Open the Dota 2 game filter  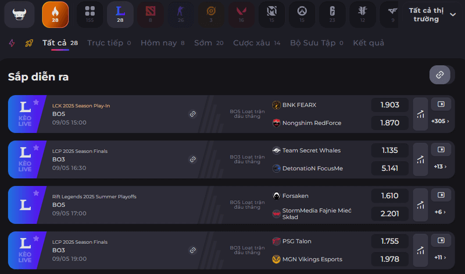point(151,15)
